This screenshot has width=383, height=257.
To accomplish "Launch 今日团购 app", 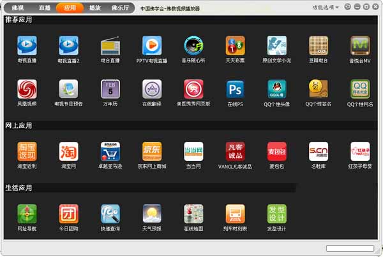I will [x=69, y=214].
